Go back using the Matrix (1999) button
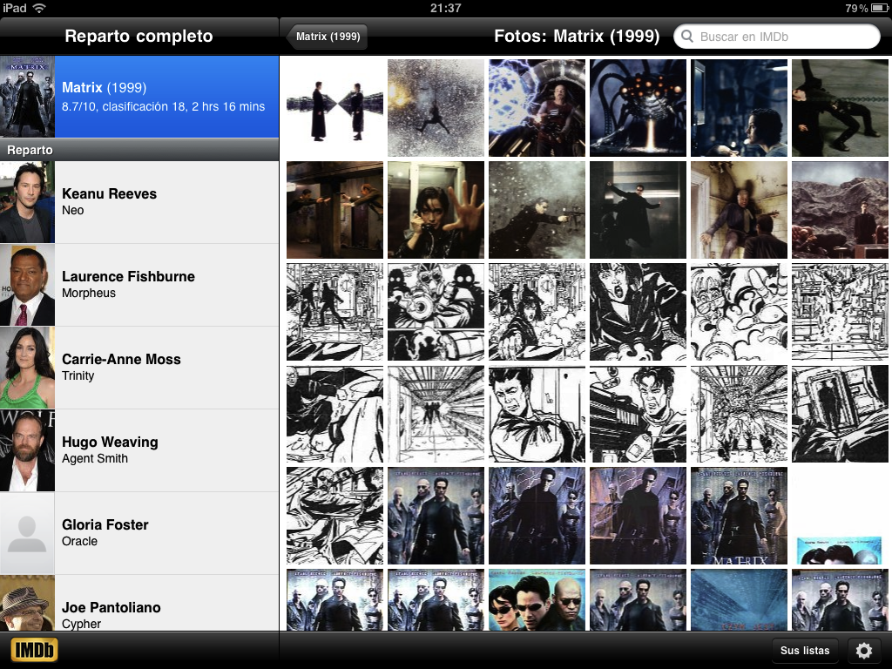The height and width of the screenshot is (669, 892). pos(328,37)
